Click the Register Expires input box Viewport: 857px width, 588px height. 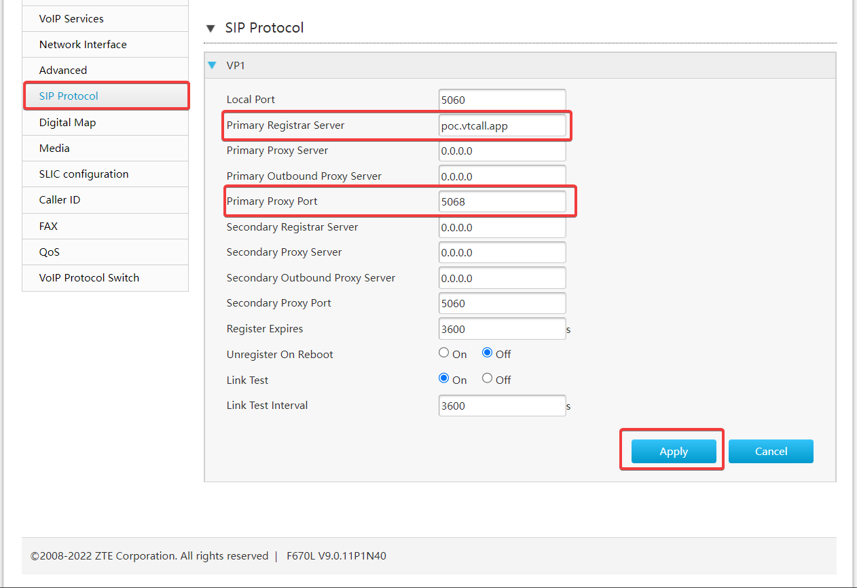click(x=502, y=329)
